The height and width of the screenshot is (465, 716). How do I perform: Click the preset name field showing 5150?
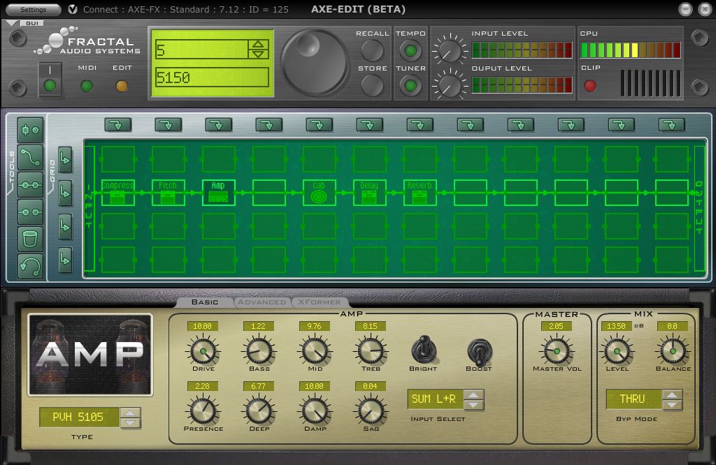(x=212, y=77)
